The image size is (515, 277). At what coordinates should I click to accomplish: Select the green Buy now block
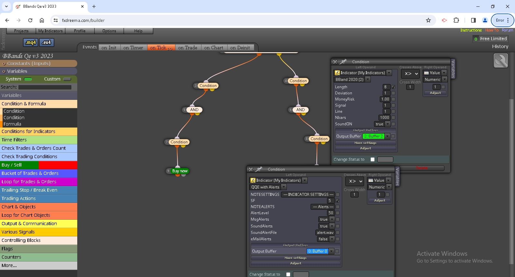point(180,171)
